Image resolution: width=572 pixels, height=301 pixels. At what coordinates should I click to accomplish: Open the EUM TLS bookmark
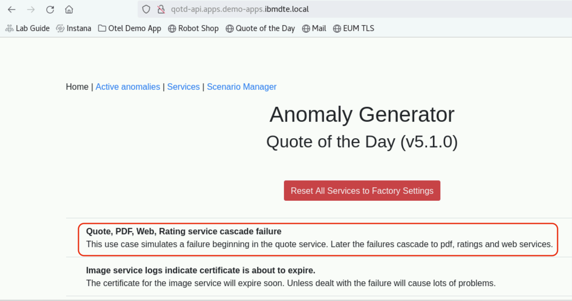coord(353,28)
